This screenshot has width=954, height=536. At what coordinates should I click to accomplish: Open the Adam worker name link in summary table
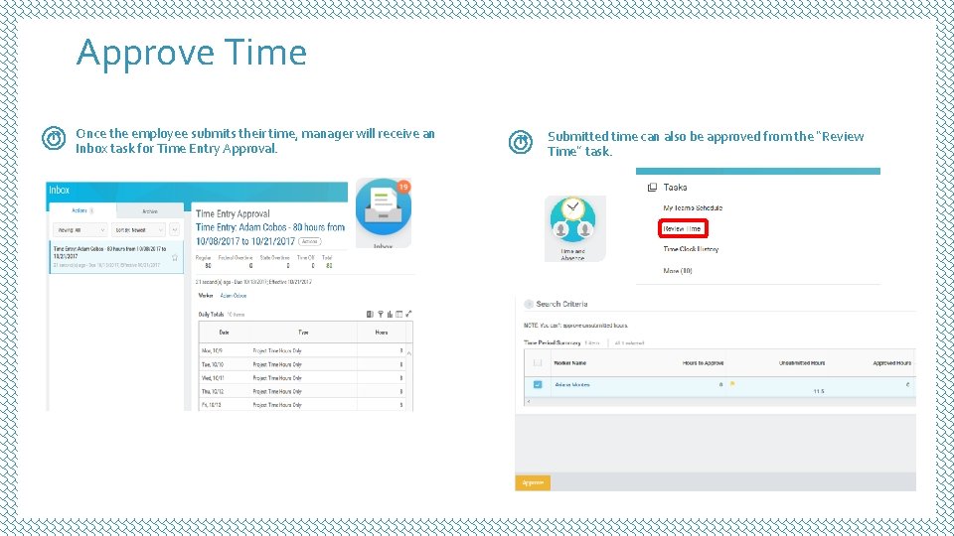(x=572, y=385)
